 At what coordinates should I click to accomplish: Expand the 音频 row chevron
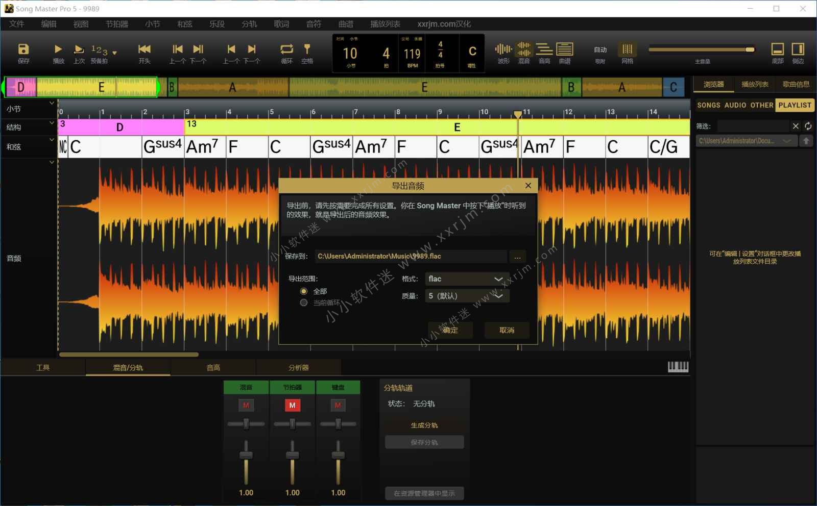point(52,162)
